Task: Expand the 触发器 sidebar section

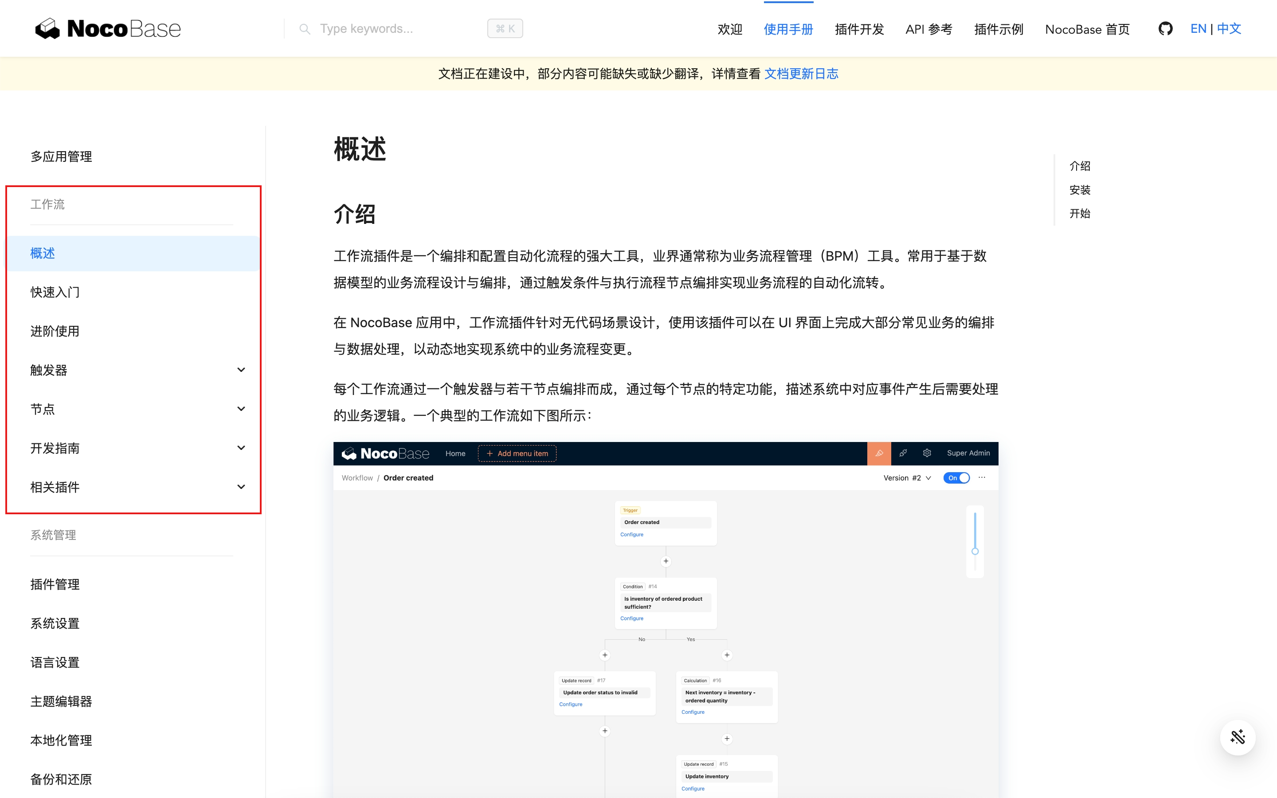Action: coord(241,370)
